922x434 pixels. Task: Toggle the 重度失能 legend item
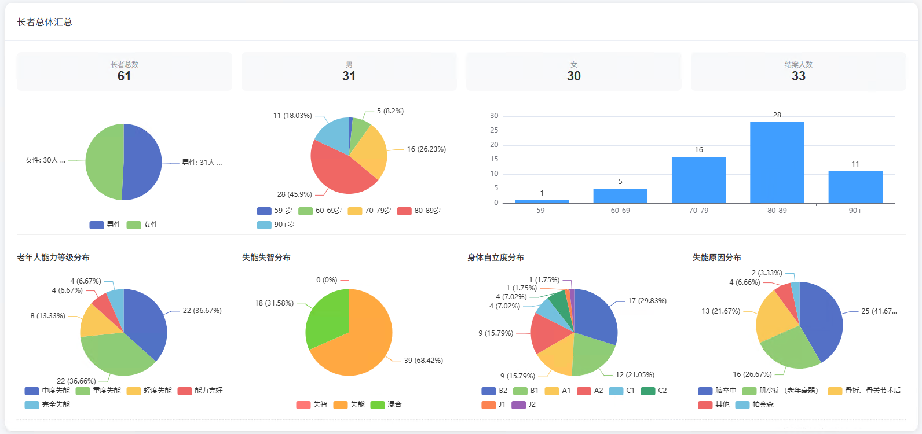98,391
